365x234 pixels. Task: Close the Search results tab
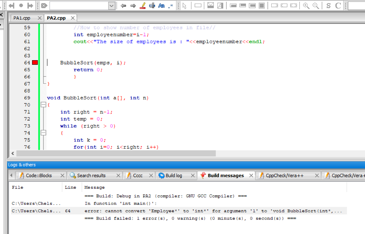[x=118, y=176]
